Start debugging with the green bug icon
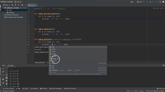 pyautogui.click(x=150, y=2)
